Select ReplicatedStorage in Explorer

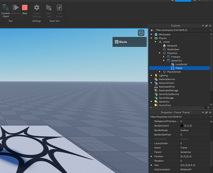(169, 90)
